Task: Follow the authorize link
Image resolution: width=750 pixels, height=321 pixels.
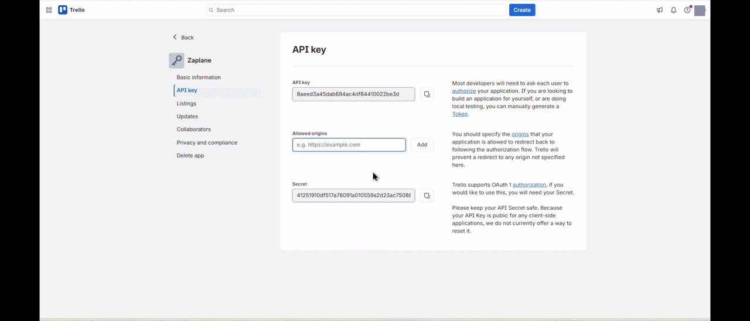Action: pyautogui.click(x=464, y=91)
